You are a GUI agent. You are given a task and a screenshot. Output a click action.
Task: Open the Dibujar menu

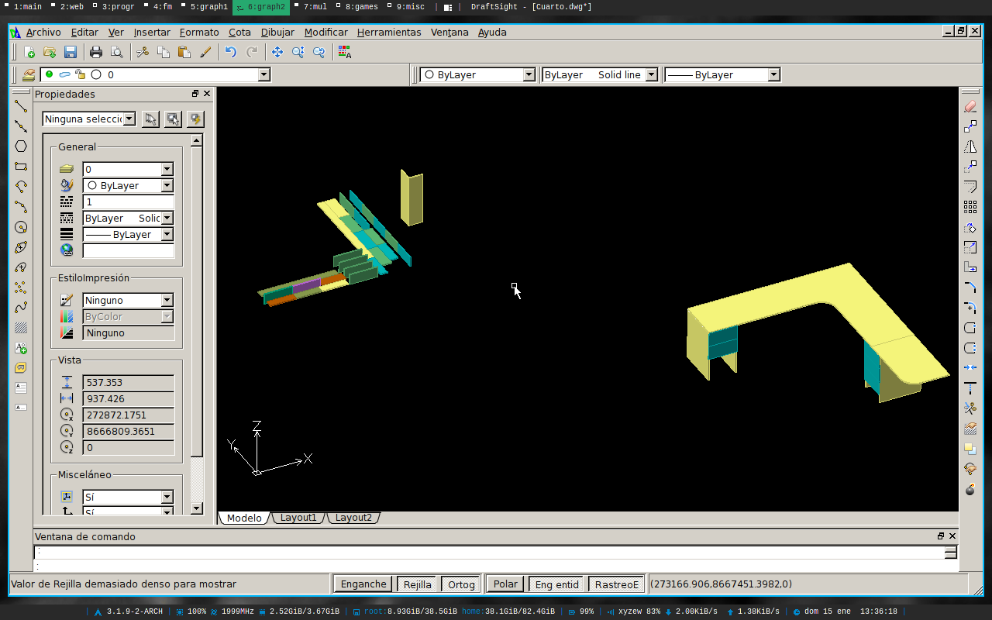[277, 32]
